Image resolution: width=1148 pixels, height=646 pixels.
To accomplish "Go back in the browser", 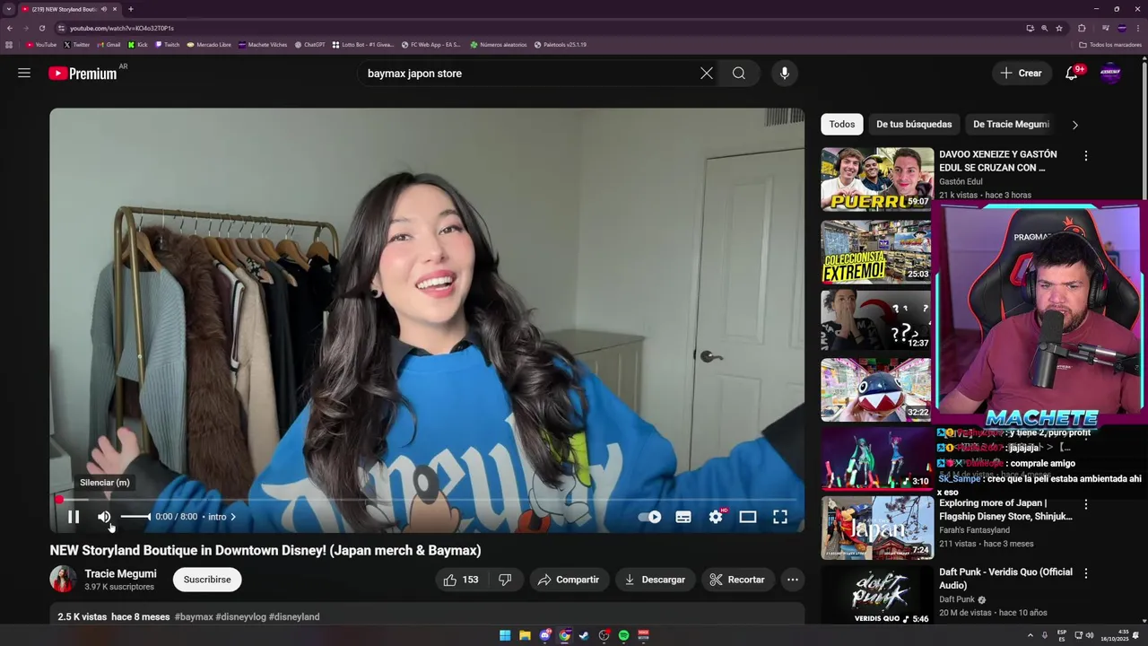I will (10, 28).
